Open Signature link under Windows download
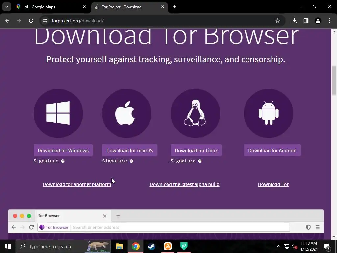Screen dimensions: 337x253 pos(46,161)
